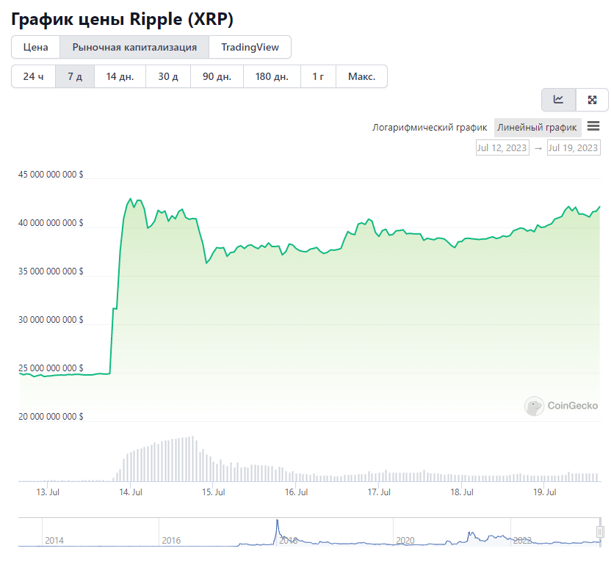611x562 pixels.
Task: Show the Макс. full history range
Action: pyautogui.click(x=361, y=76)
